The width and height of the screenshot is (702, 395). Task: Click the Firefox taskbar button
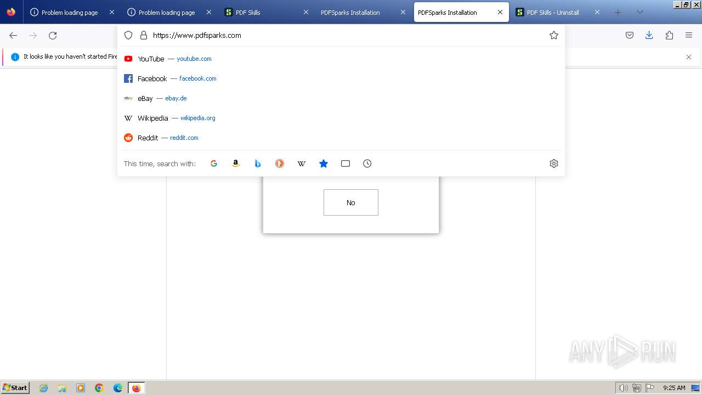tap(136, 388)
